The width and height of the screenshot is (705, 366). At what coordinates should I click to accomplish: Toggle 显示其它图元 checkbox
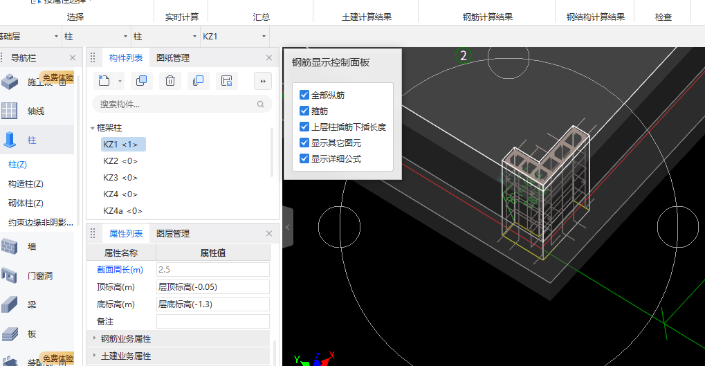(x=304, y=143)
